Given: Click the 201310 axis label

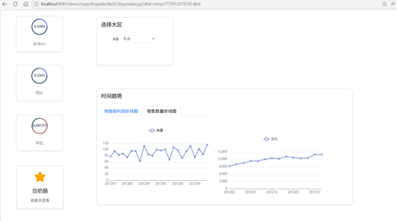Looking at the screenshot, I should coord(315,192).
